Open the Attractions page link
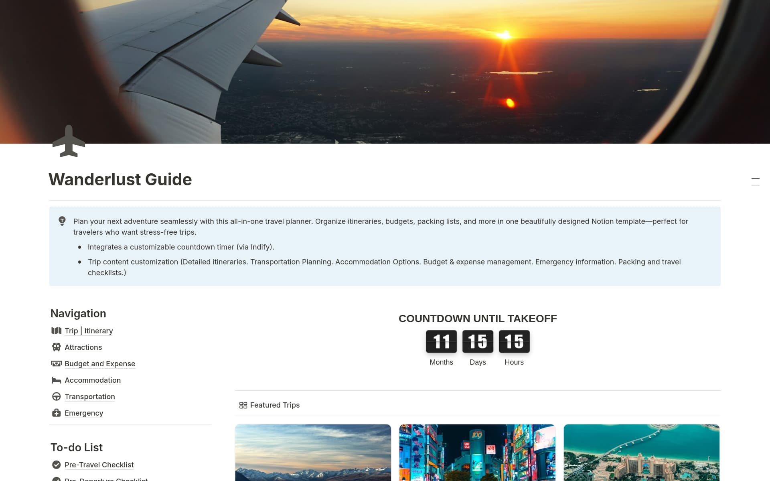The image size is (770, 481). [83, 347]
